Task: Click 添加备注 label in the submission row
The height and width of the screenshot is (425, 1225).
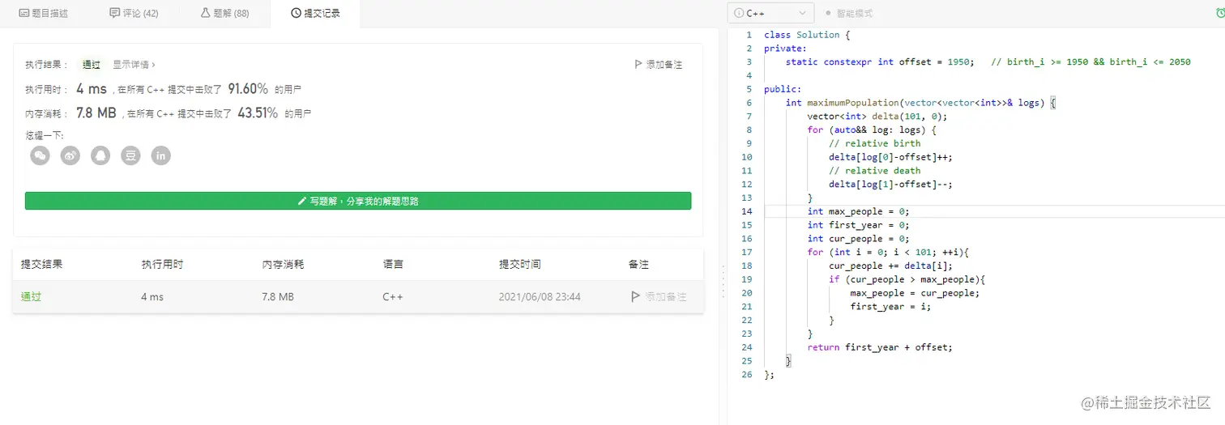Action: [x=665, y=297]
